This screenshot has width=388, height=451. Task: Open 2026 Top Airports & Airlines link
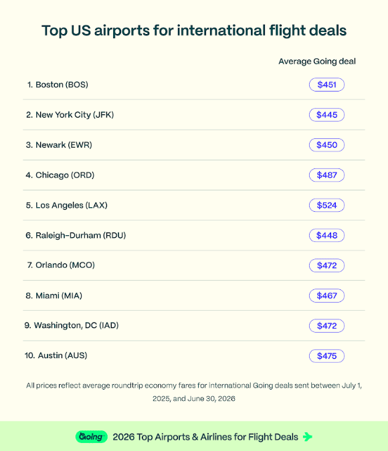tap(205, 437)
